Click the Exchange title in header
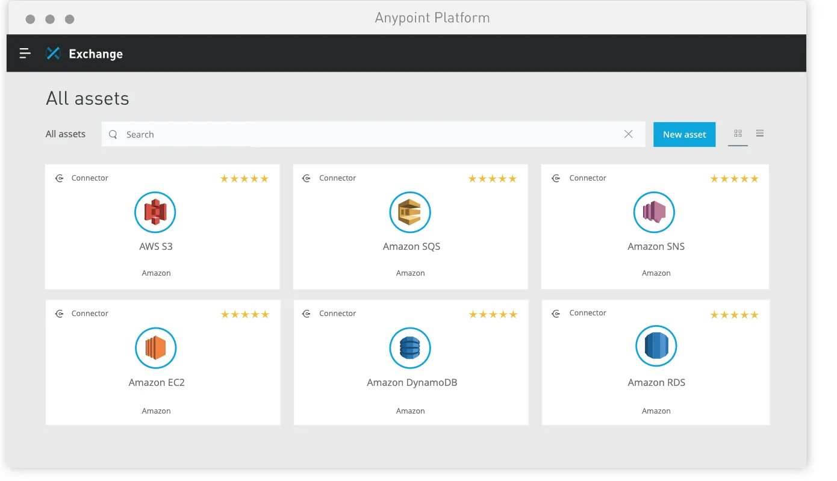The image size is (837, 481). point(96,54)
